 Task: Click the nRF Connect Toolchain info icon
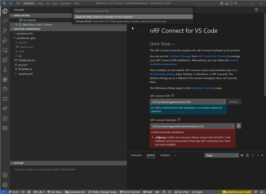coord(179,120)
